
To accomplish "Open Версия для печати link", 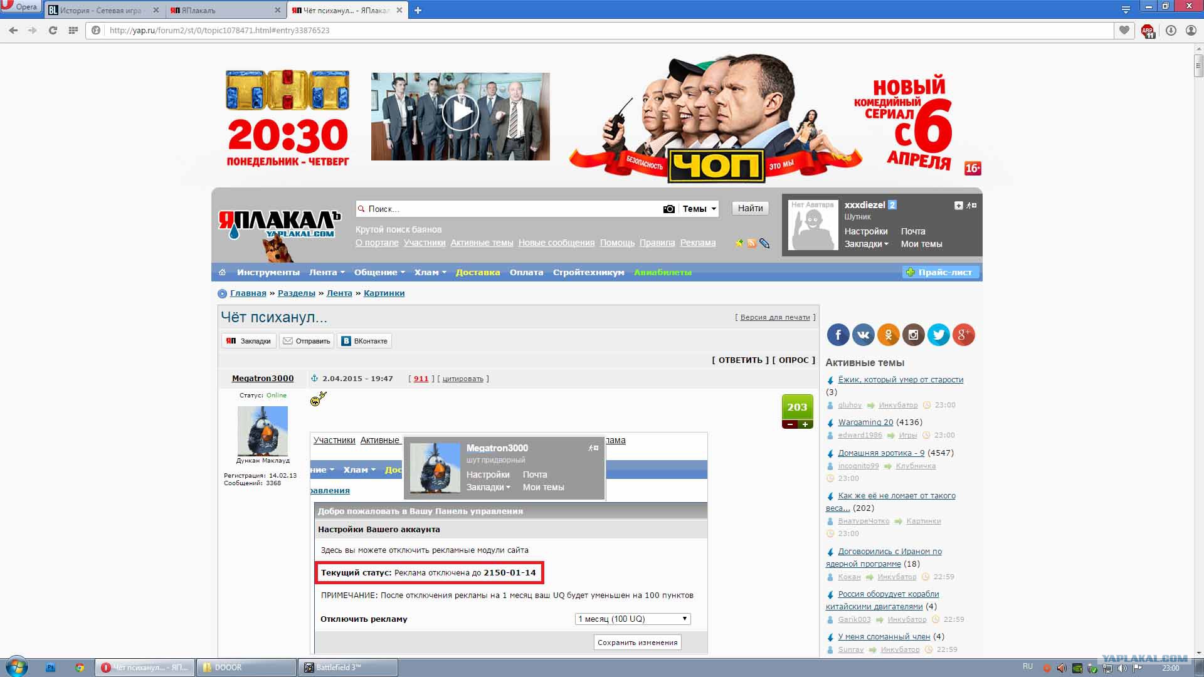I will 775,318.
